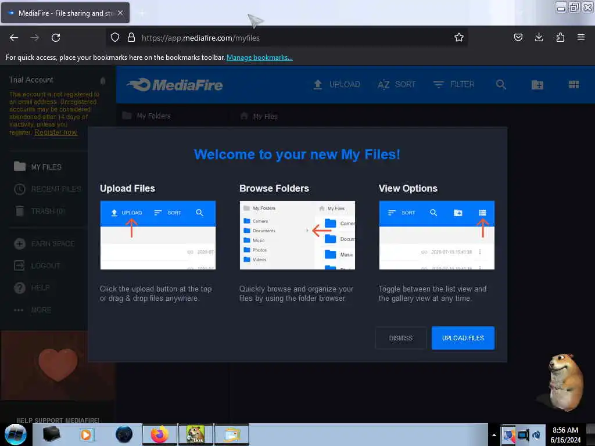Click the system clock showing 8:56 AM

(x=565, y=435)
